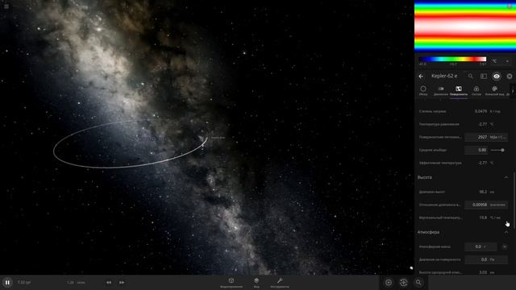Click the planet orbit ellipse

tap(131, 144)
